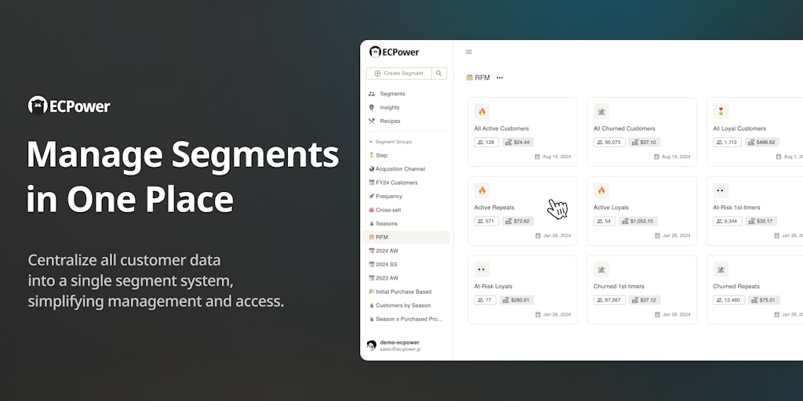Click the demo-ecpower avatar icon

coord(372,345)
